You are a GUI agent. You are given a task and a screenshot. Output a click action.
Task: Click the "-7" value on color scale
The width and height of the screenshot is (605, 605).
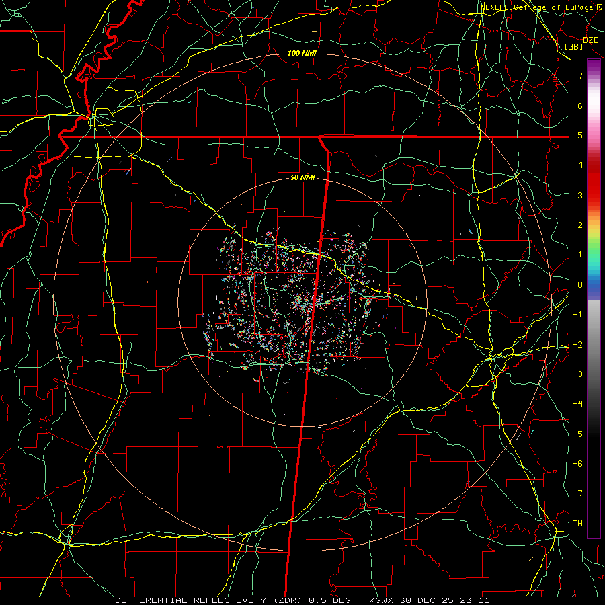click(577, 493)
